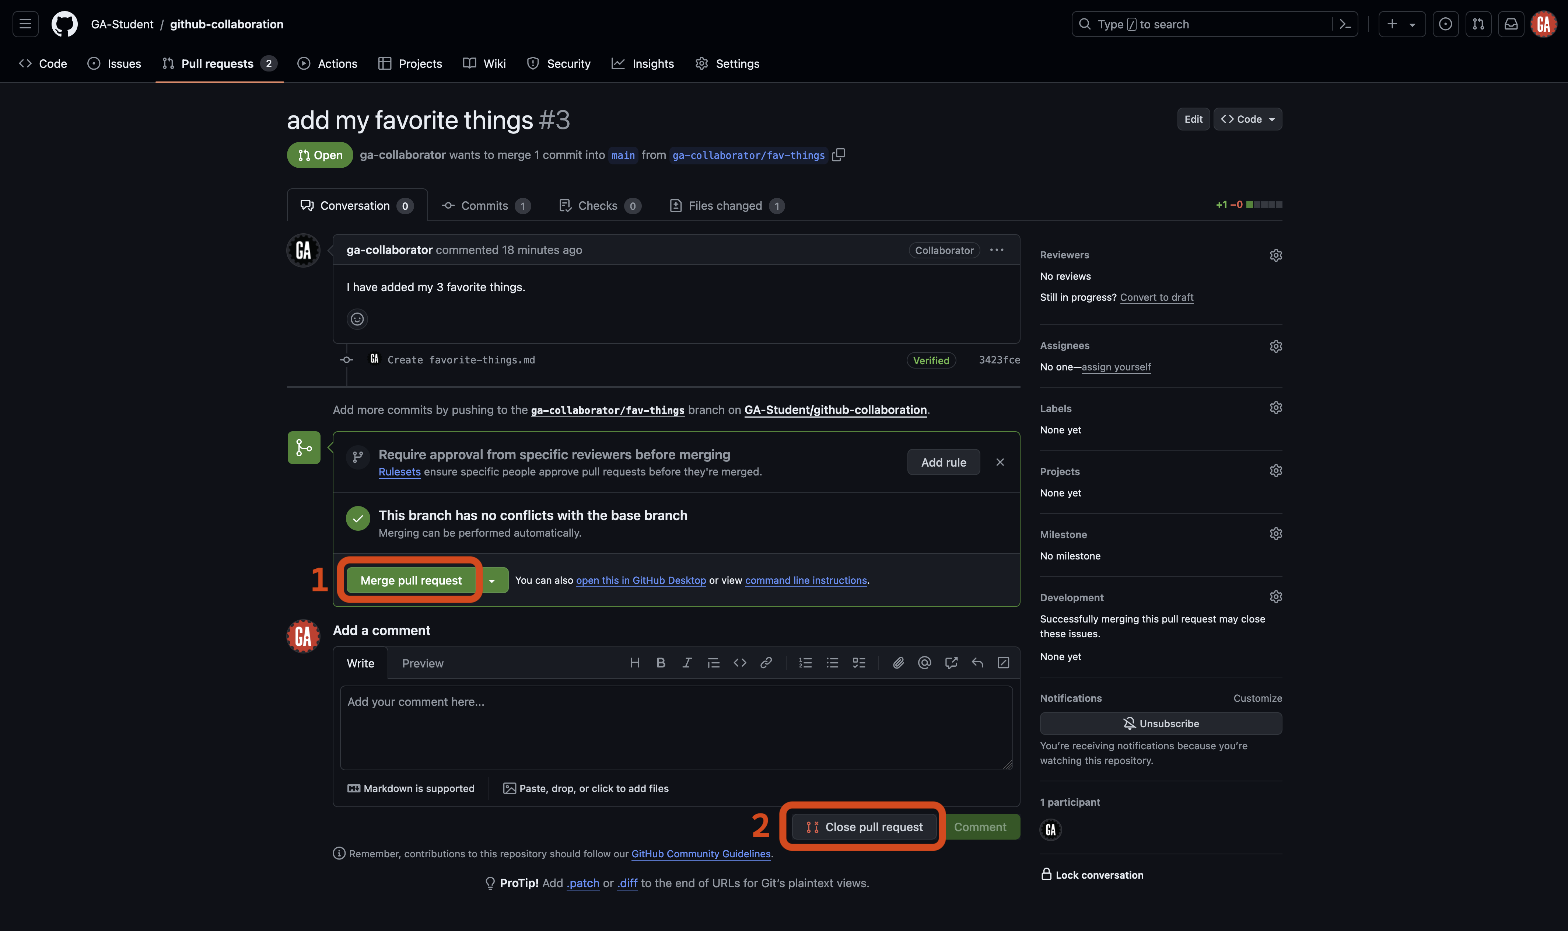
Task: Mention a user with the @ icon
Action: click(x=925, y=662)
